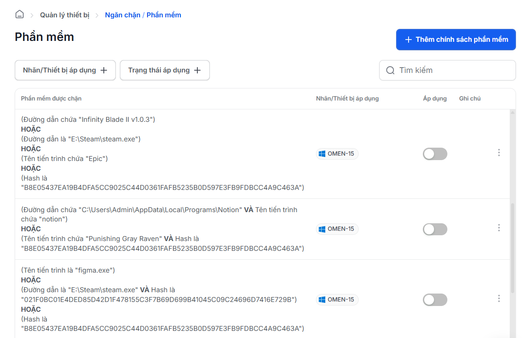Viewport: 528px width, 338px height.
Task: Toggle Áp dụng for figma.exe policy
Action: [435, 300]
